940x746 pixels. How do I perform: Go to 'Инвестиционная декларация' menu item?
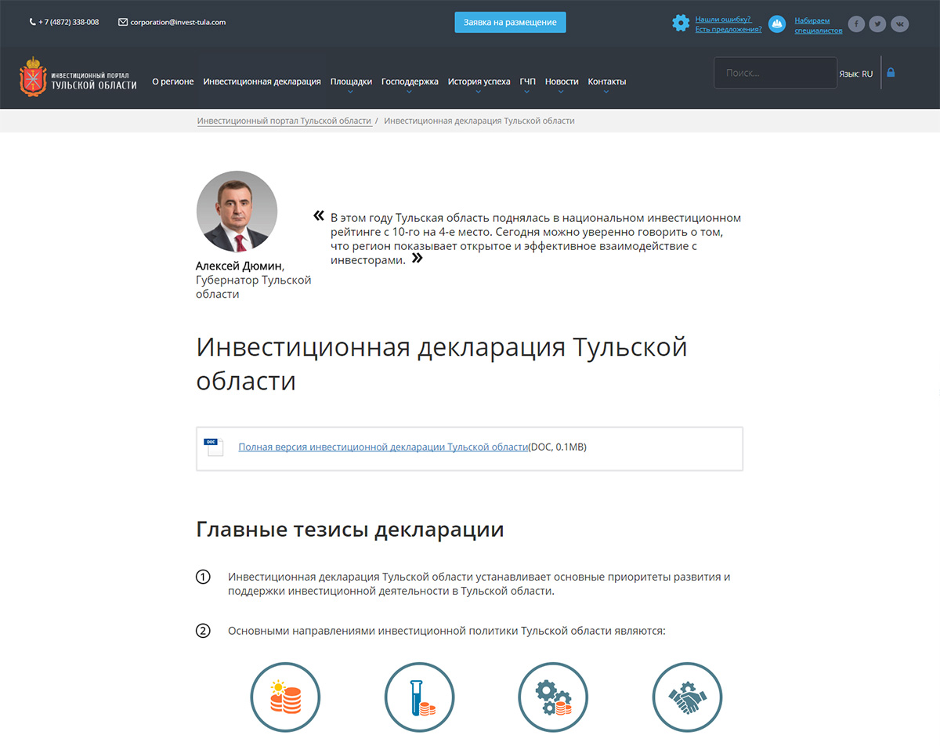pyautogui.click(x=262, y=81)
